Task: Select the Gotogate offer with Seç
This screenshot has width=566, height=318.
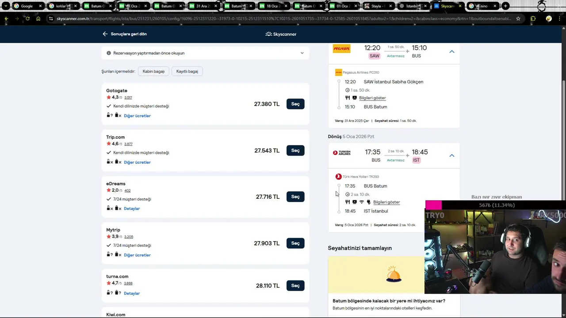Action: click(x=295, y=104)
